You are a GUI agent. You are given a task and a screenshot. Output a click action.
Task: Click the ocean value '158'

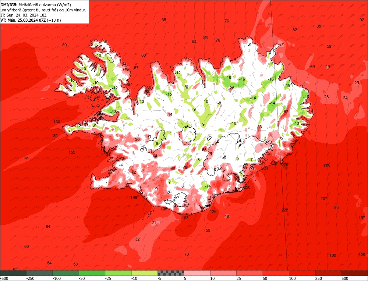tap(362, 254)
